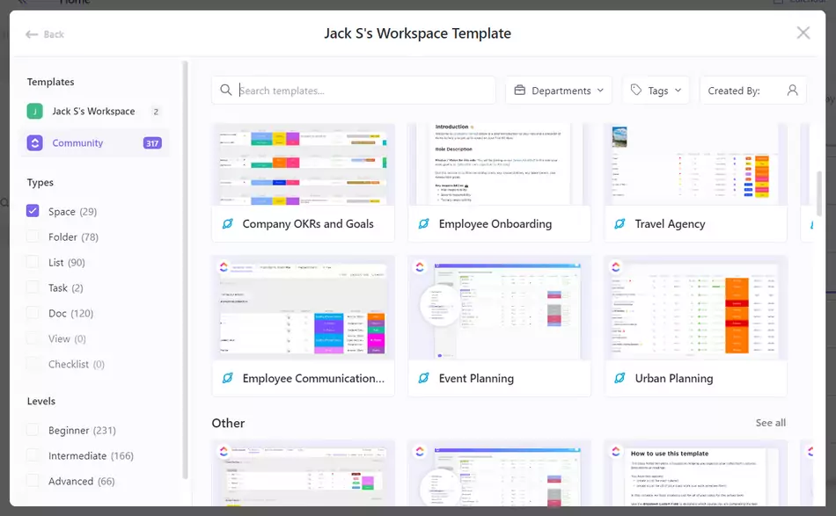Open the Tags dropdown

pos(656,91)
